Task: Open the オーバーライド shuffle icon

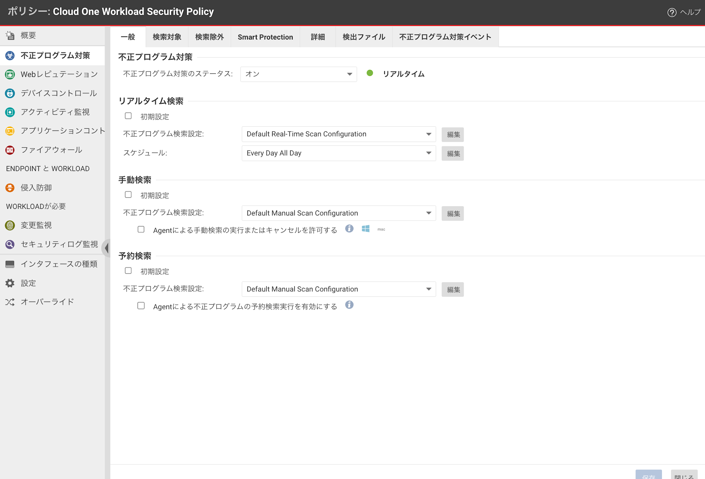Action: point(10,302)
